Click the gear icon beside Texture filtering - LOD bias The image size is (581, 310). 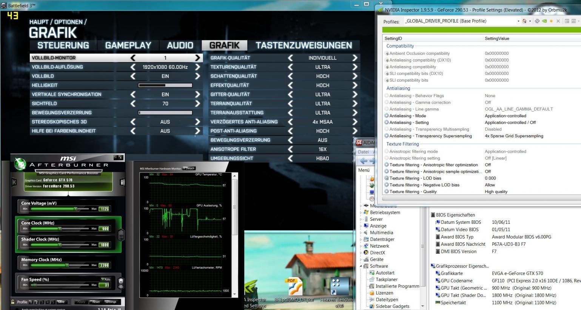pos(387,178)
